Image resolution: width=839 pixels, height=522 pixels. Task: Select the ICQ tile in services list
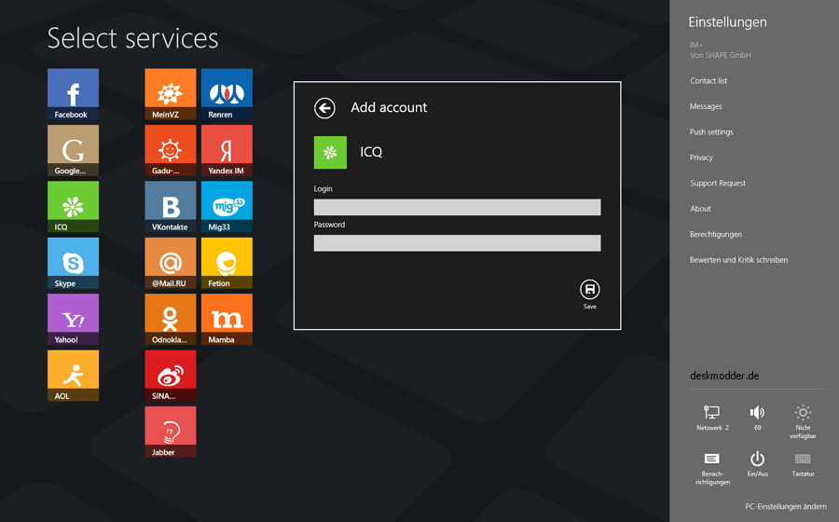[73, 206]
